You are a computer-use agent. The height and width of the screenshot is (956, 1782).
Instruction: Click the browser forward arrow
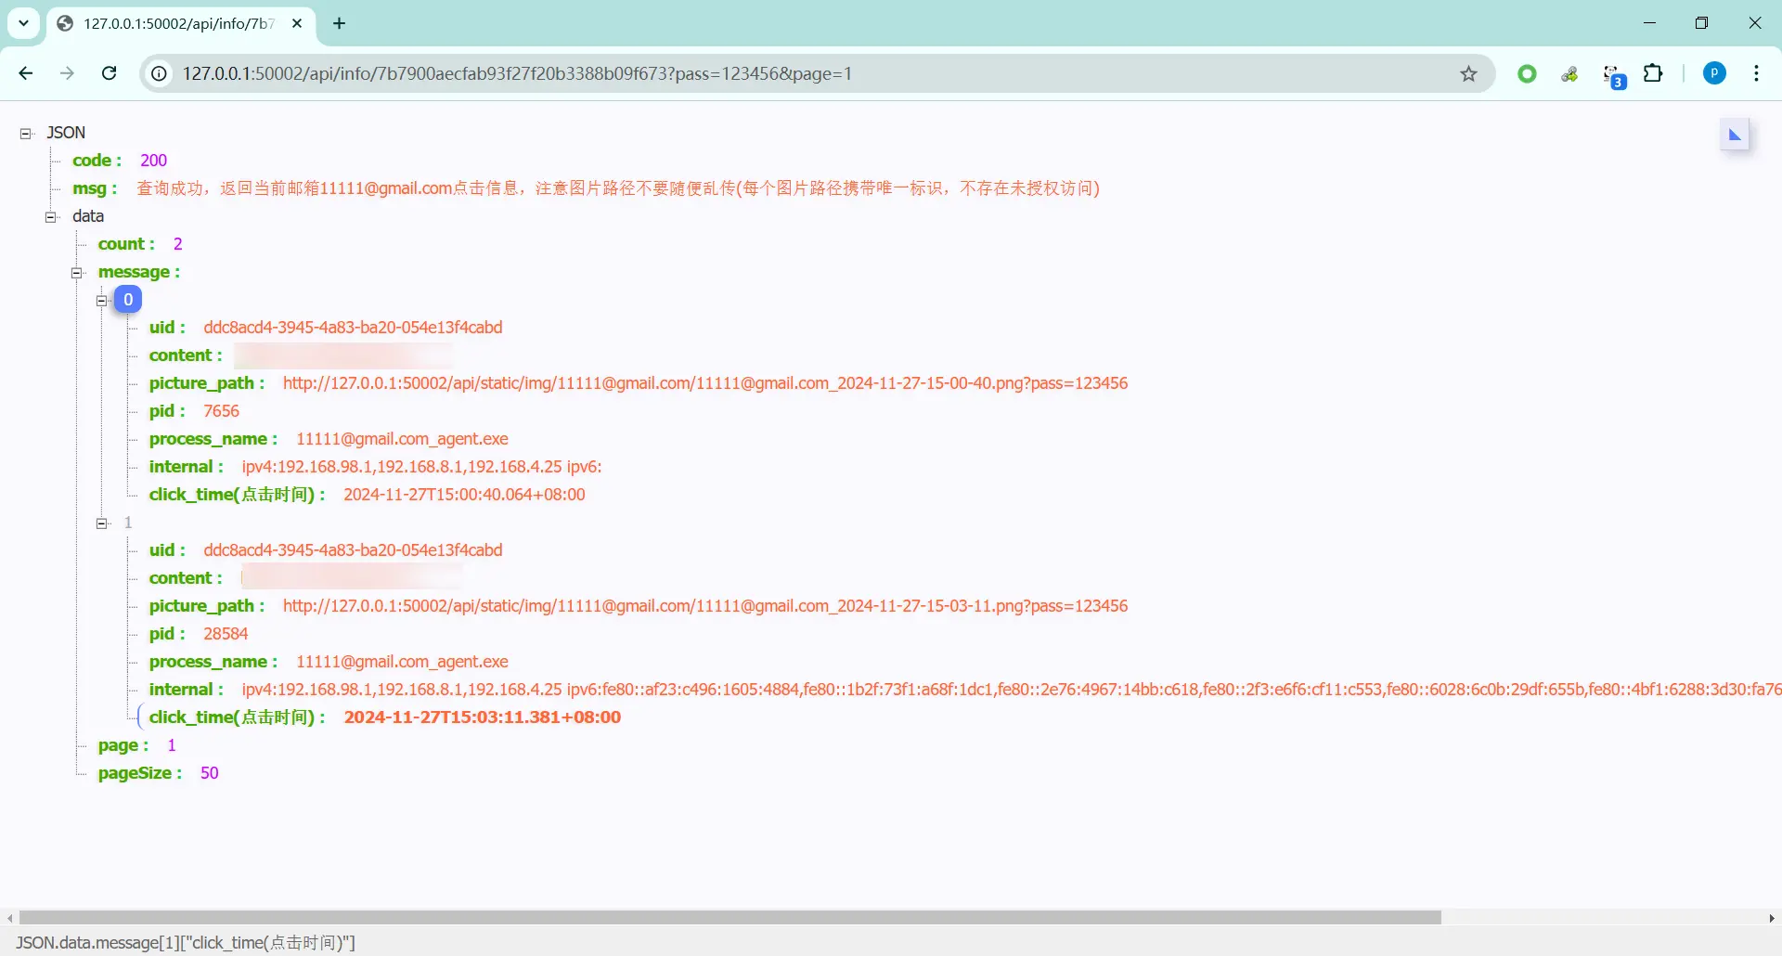pos(67,73)
